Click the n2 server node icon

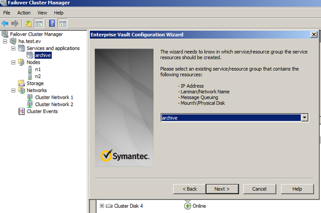coord(30,76)
